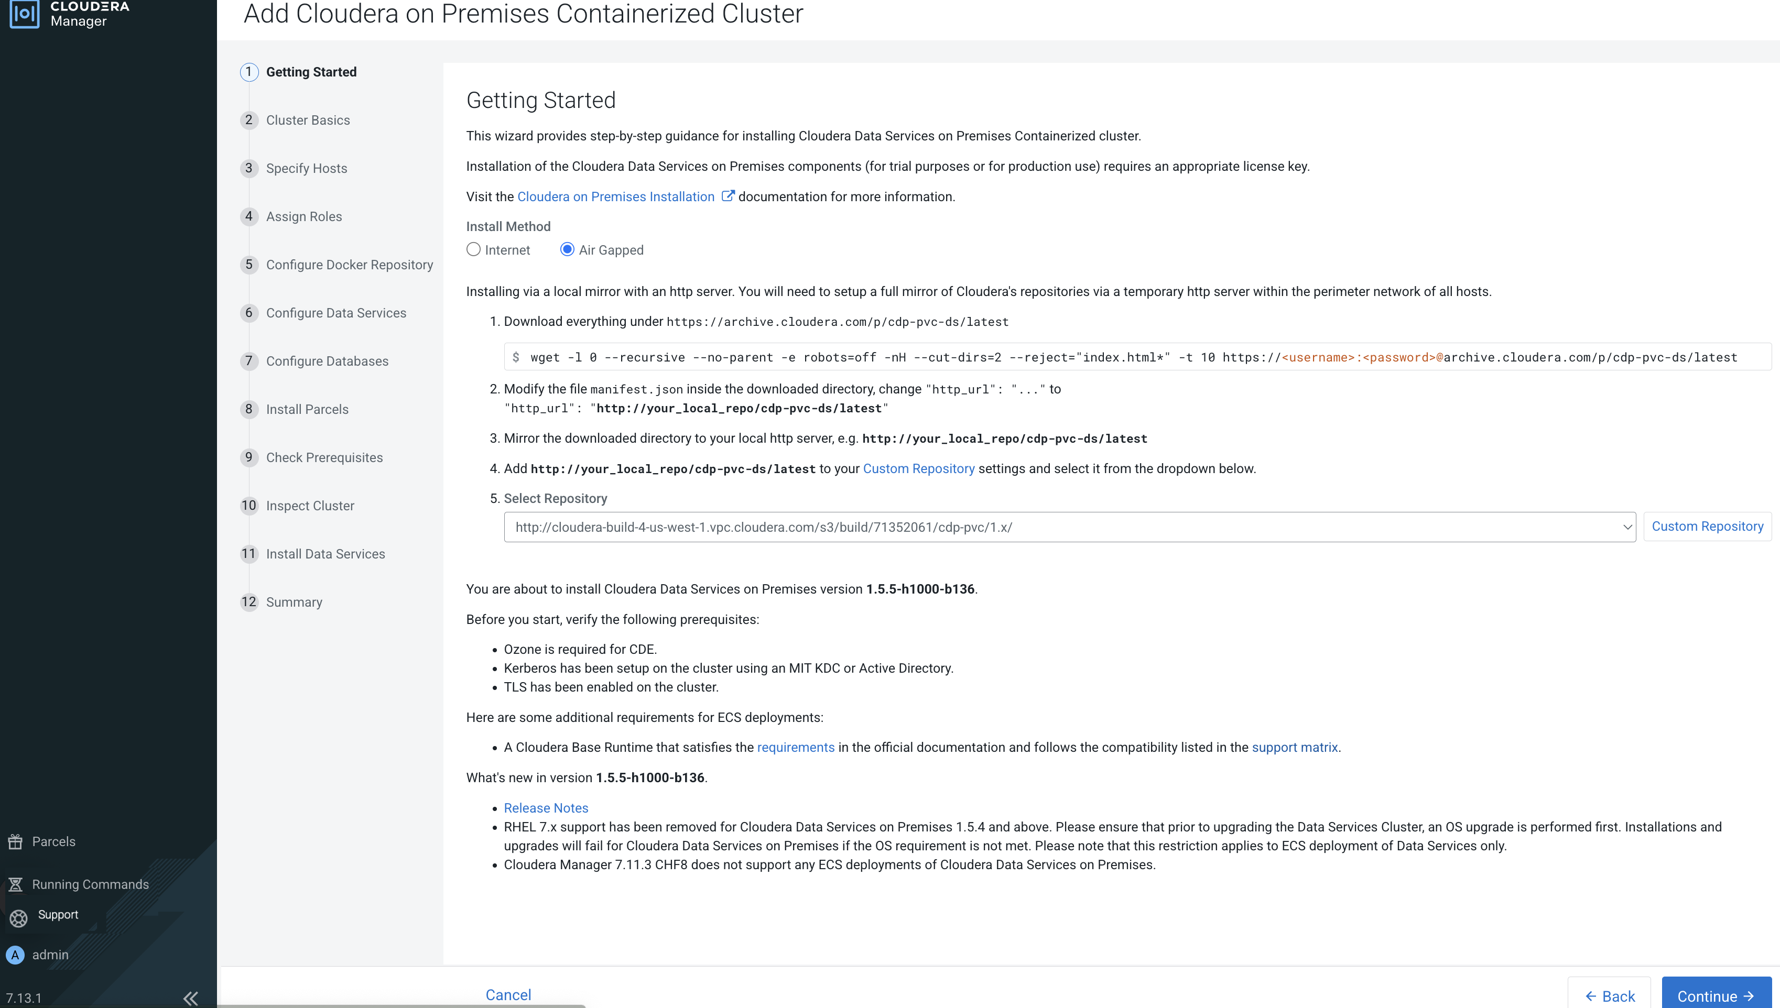Open the Release Notes link
The width and height of the screenshot is (1780, 1008).
(546, 808)
